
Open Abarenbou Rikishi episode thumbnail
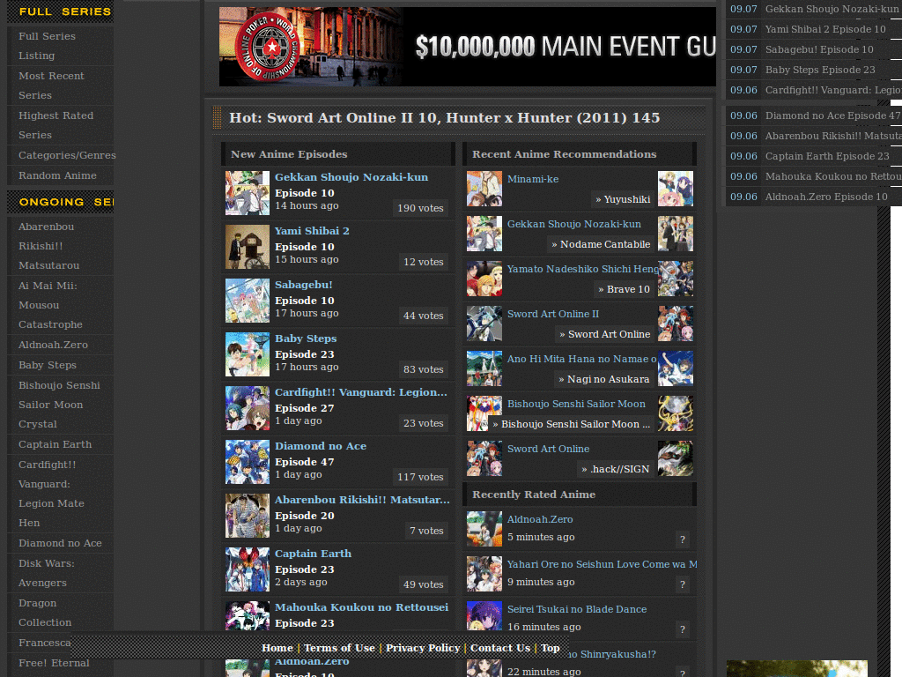pyautogui.click(x=248, y=516)
